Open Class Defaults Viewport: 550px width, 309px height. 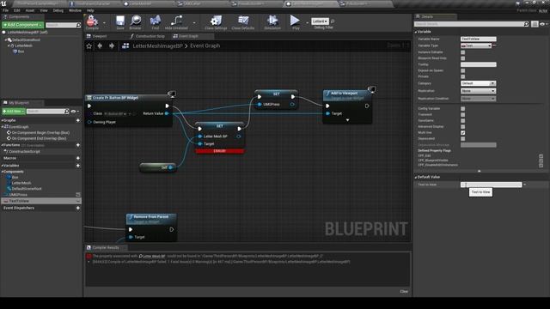click(243, 22)
